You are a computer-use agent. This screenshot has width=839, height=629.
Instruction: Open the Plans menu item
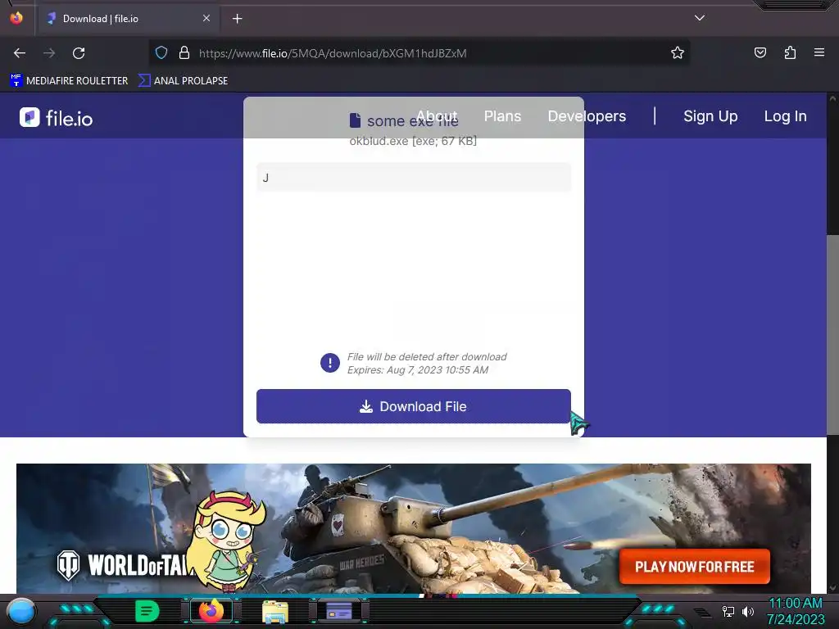pyautogui.click(x=502, y=116)
